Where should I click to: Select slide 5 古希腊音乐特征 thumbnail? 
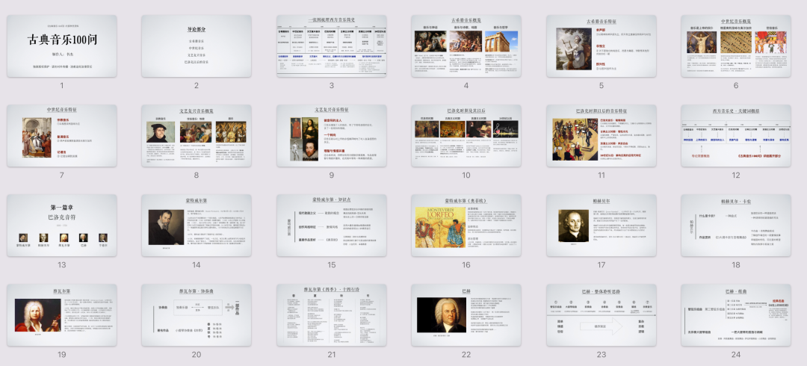click(601, 46)
